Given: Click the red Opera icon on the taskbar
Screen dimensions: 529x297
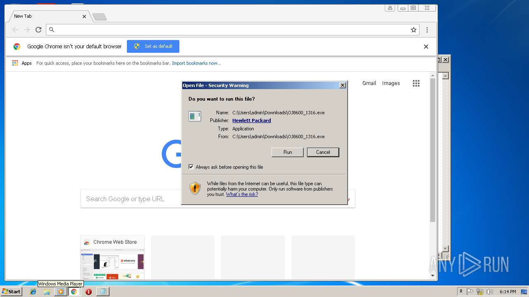Looking at the screenshot, I should pos(88,292).
